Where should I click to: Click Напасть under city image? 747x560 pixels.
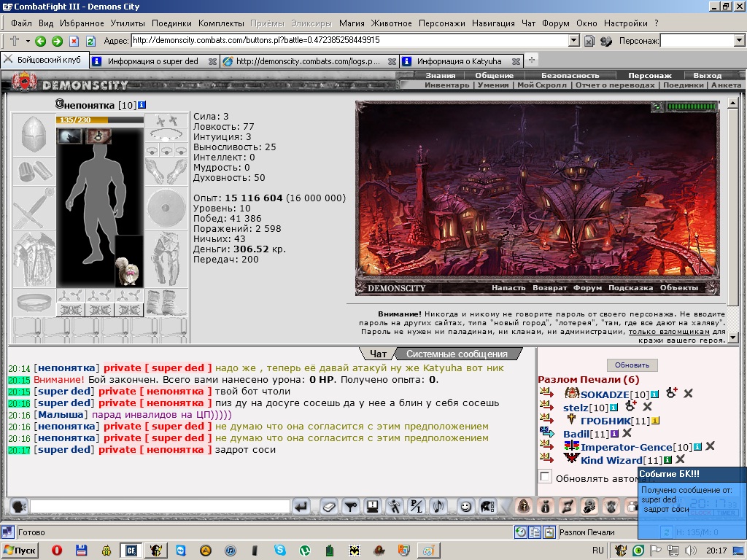(x=508, y=287)
